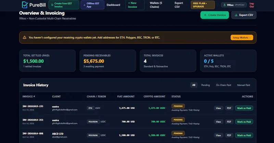
Task: Click invoice number INV-20261019-235
Action: (33, 106)
